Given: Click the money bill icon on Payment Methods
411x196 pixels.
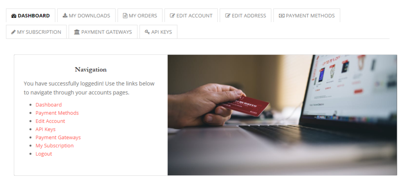Looking at the screenshot, I should point(281,16).
